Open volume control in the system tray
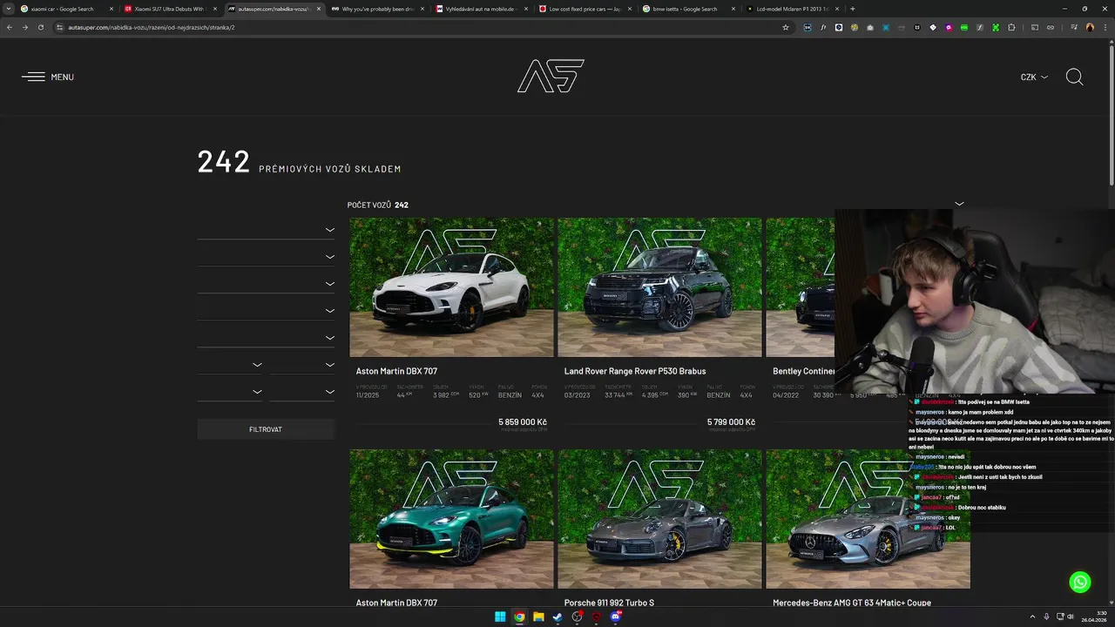 point(1071,617)
